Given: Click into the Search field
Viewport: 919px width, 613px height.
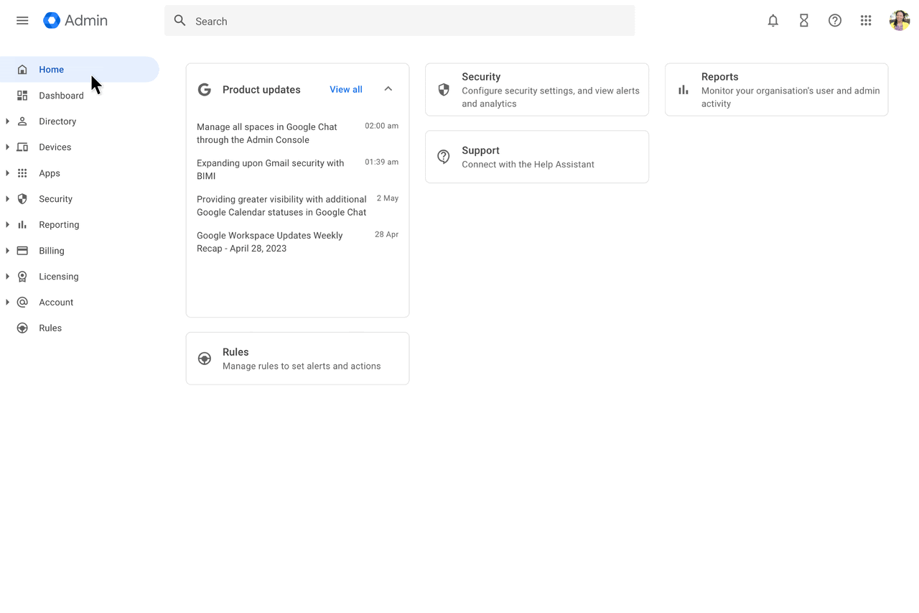Looking at the screenshot, I should (399, 21).
